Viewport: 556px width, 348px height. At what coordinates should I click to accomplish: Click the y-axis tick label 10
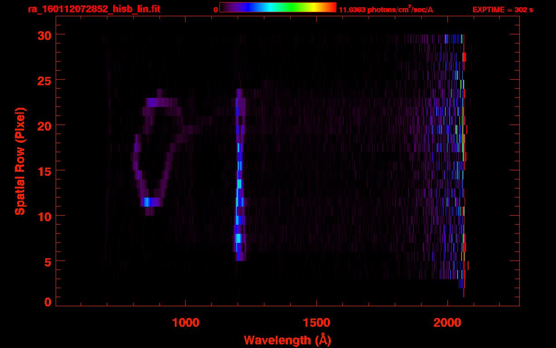(x=45, y=216)
